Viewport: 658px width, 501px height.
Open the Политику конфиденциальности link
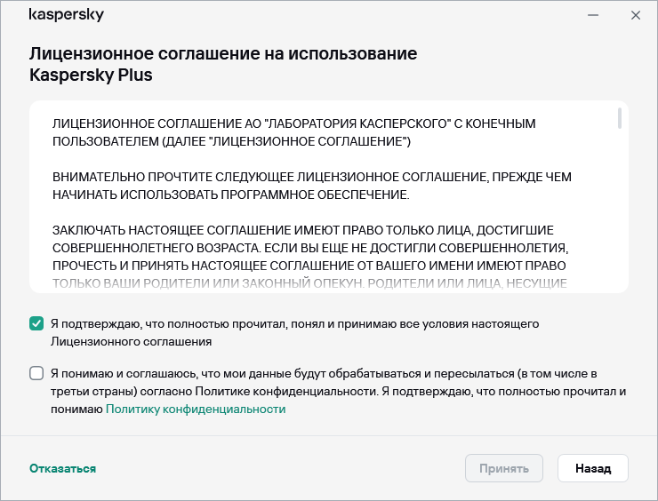[196, 410]
